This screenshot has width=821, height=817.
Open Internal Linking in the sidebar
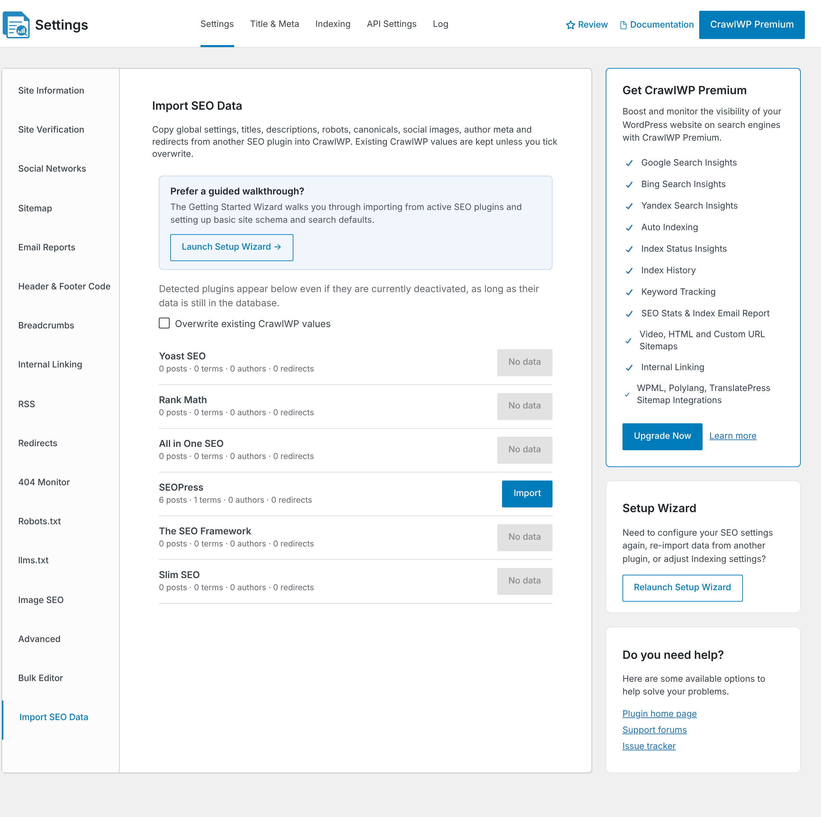click(50, 365)
